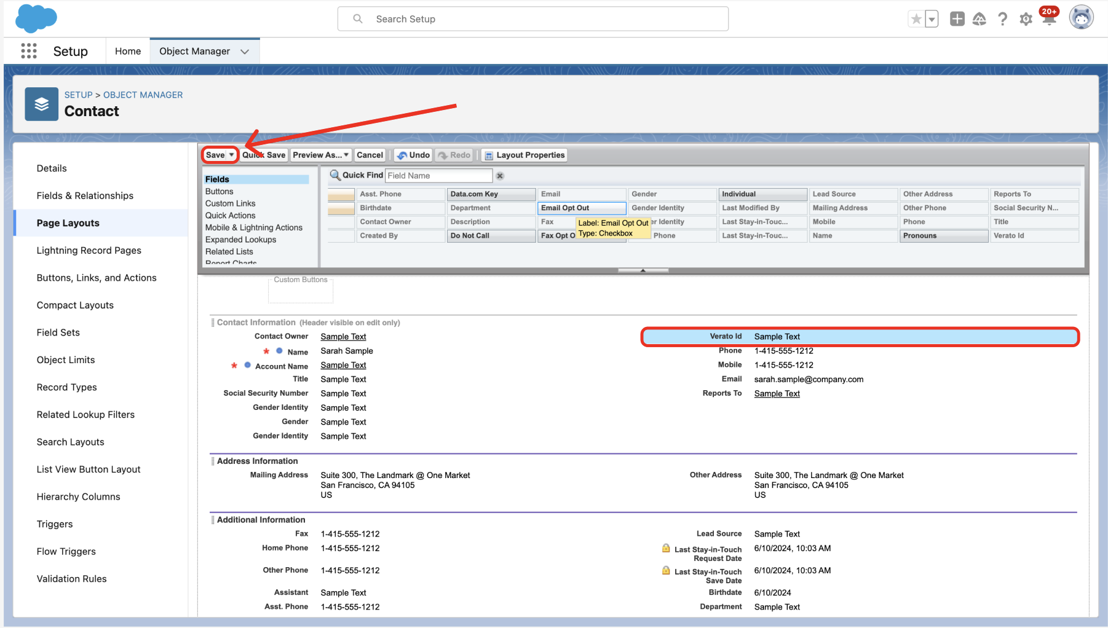This screenshot has width=1108, height=628.
Task: Open Related Lookup Filters
Action: click(85, 414)
